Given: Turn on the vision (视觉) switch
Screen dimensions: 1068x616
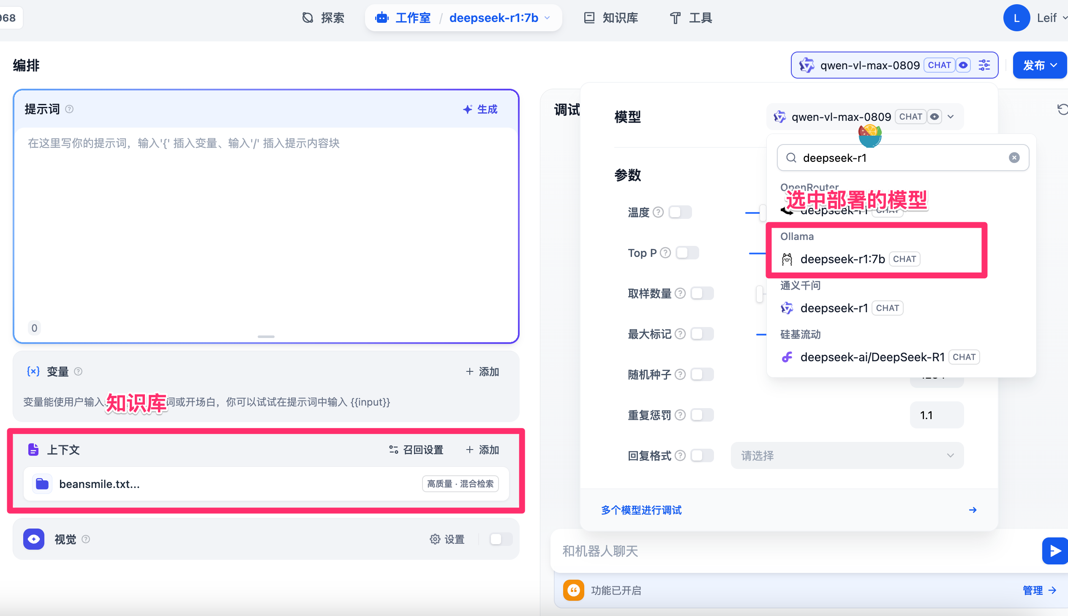Looking at the screenshot, I should (x=501, y=539).
